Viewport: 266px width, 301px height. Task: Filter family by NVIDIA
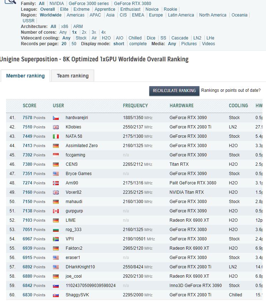[x=57, y=4]
